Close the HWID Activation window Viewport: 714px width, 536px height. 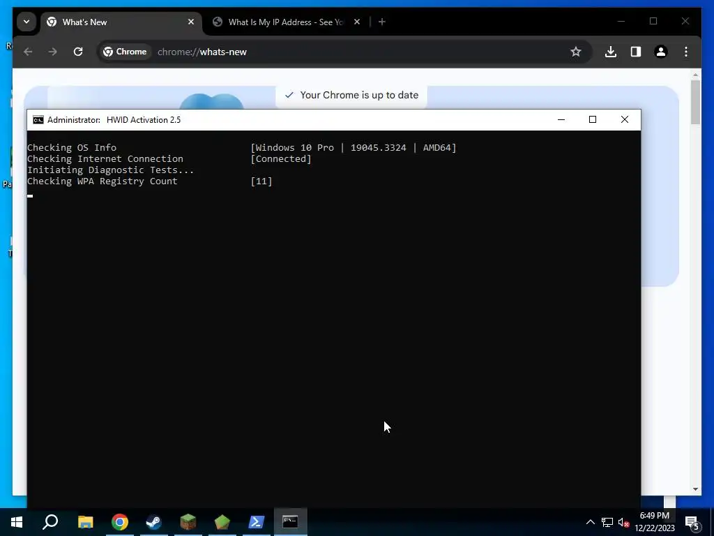[x=624, y=119]
